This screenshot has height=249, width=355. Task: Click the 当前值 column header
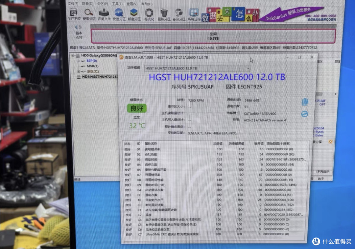point(218,144)
